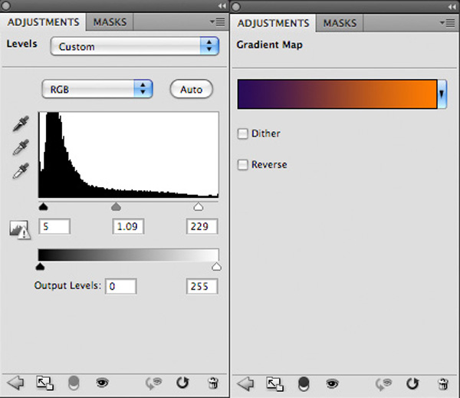The width and height of the screenshot is (460, 398).
Task: Click the midtone gamma input field 1.09
Action: point(128,226)
